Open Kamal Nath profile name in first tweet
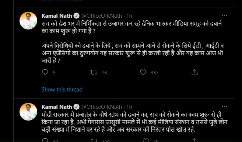The image size is (242, 142). [57, 16]
